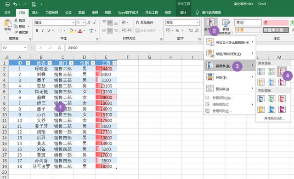Open the 色阶 color scales submenu
This screenshot has height=179, width=294.
point(230,77)
